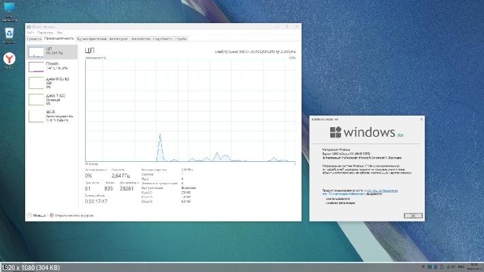This screenshot has width=484, height=272.
Task: Switch to the Процессы tab
Action: click(34, 39)
